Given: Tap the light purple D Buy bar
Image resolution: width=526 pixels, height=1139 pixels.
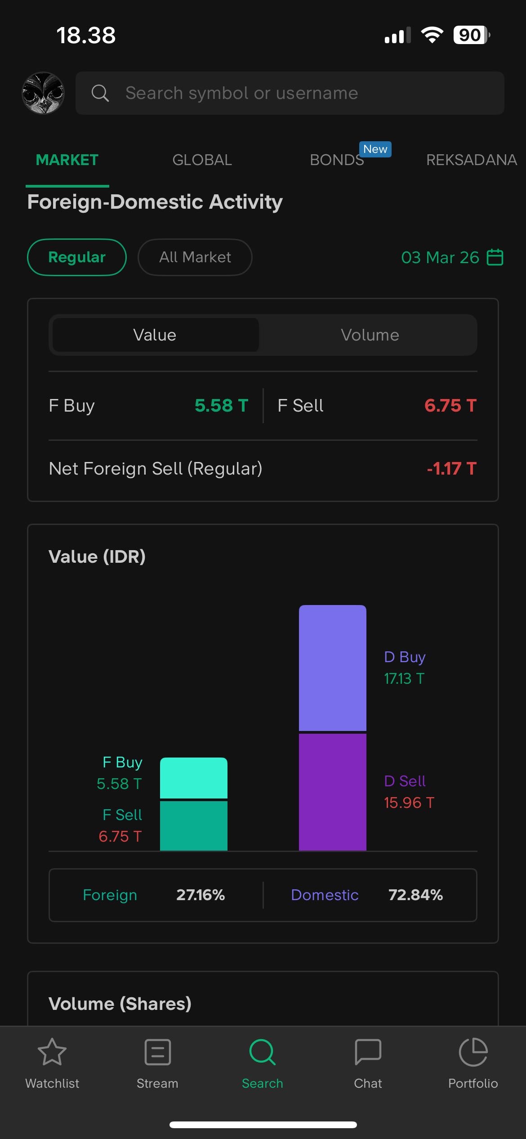Looking at the screenshot, I should pos(332,668).
